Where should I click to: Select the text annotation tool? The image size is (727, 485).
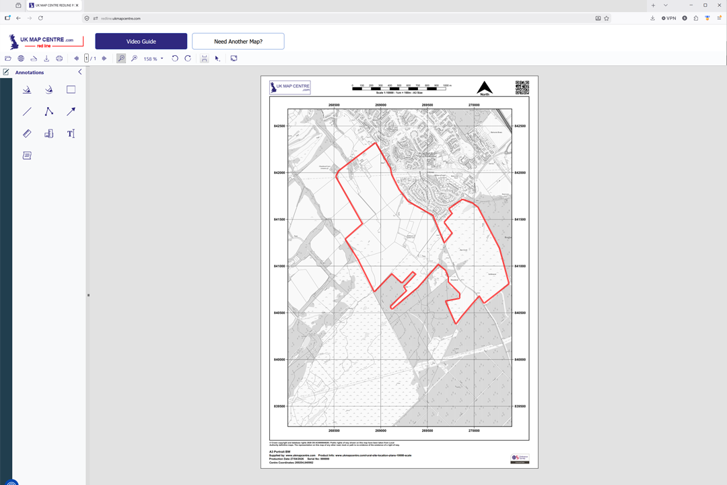click(x=71, y=133)
